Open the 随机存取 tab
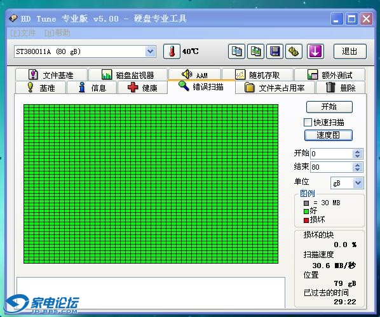The image size is (380, 317). tap(257, 75)
